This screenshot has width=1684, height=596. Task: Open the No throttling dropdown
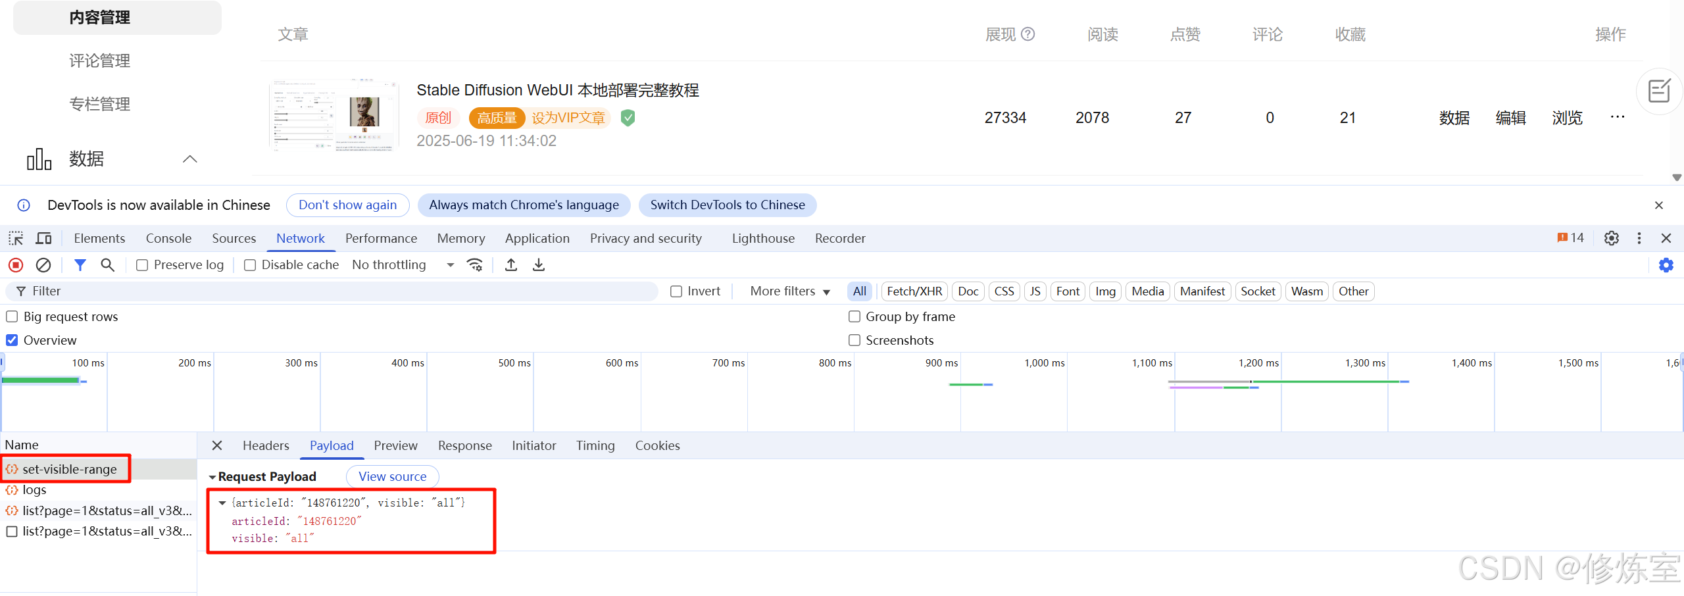(x=403, y=265)
